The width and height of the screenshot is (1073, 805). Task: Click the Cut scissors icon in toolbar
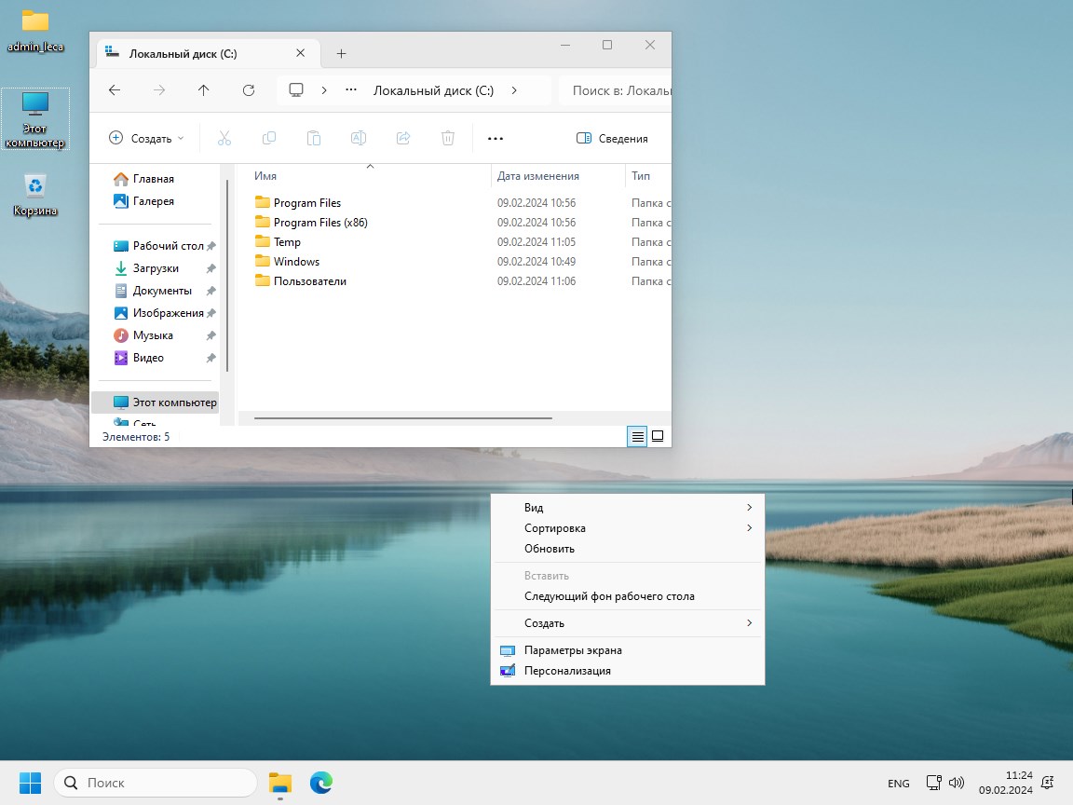click(x=224, y=138)
